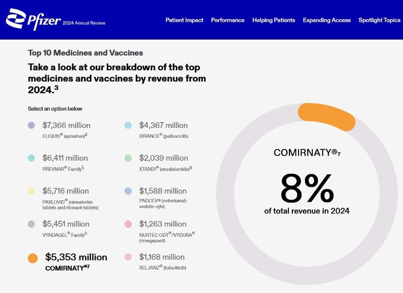
Task: Select the PAXLOVID yellow dot
Action: pos(31,191)
